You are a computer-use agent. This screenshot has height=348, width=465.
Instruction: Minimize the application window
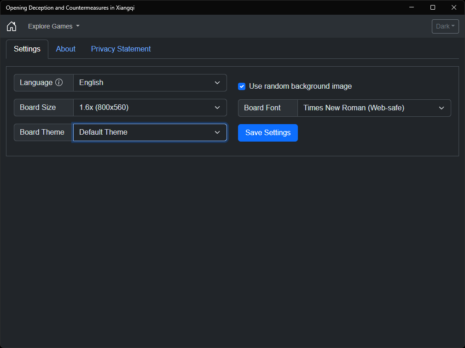(412, 7)
